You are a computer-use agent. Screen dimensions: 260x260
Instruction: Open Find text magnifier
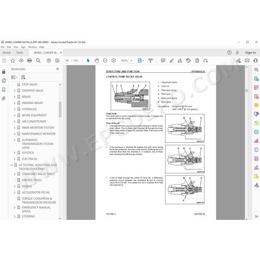[x=38, y=61]
